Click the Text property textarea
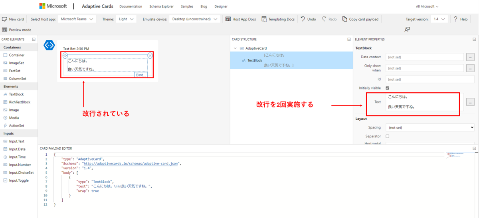The image size is (479, 218). 422,102
